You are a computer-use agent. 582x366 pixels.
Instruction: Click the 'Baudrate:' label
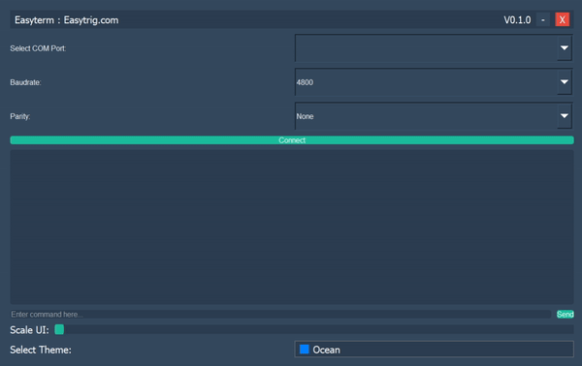coord(25,82)
